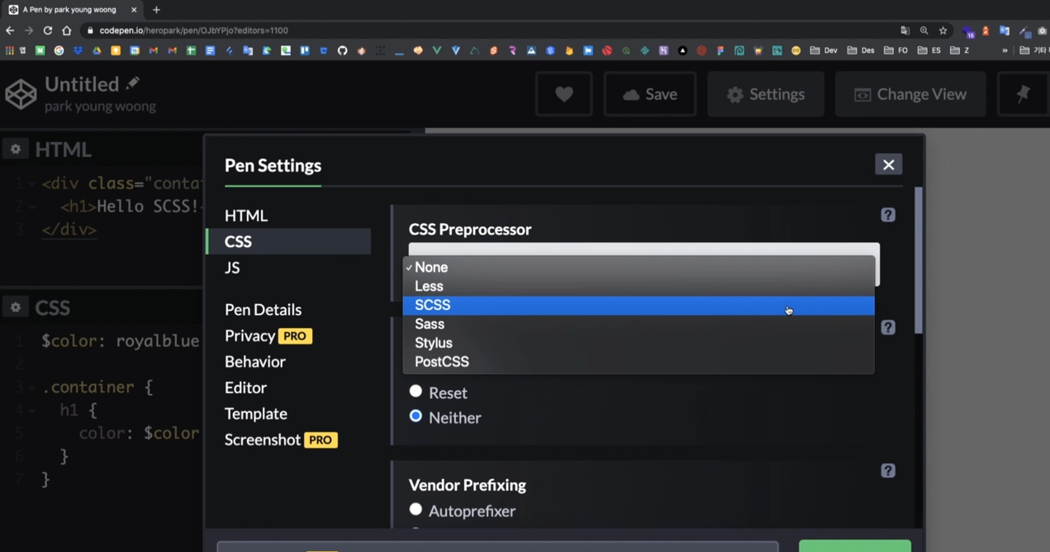Click the CodePen logo
This screenshot has height=552, width=1050.
[x=21, y=94]
